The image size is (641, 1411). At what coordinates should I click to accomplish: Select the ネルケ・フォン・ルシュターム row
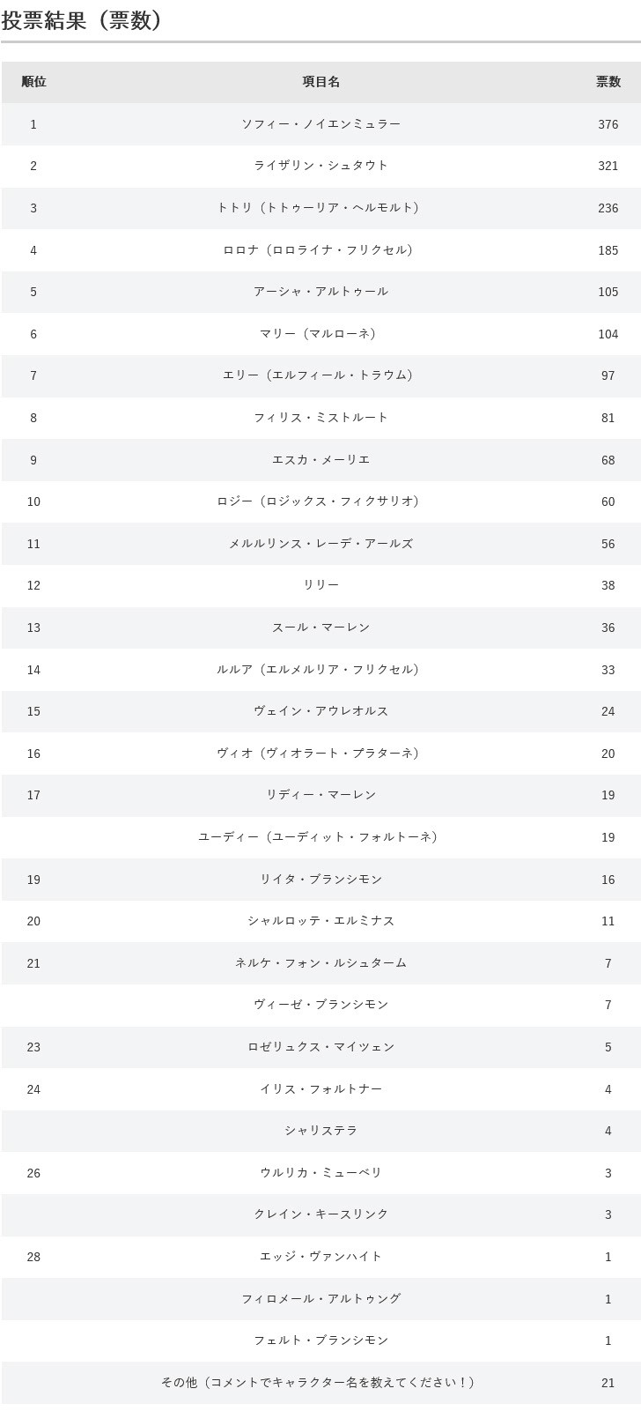(x=321, y=963)
